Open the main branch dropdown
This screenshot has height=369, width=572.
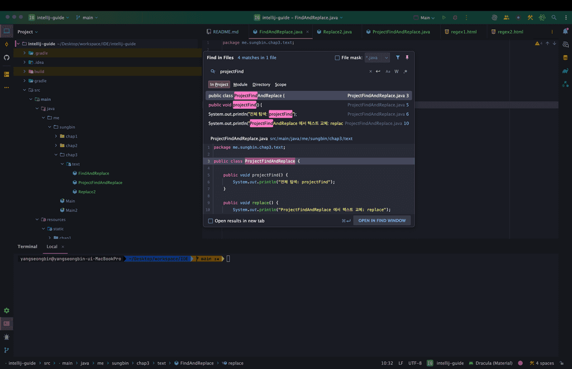coord(87,18)
